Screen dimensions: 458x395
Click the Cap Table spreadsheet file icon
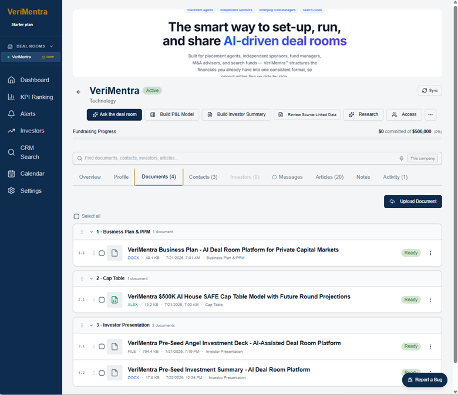pos(114,299)
